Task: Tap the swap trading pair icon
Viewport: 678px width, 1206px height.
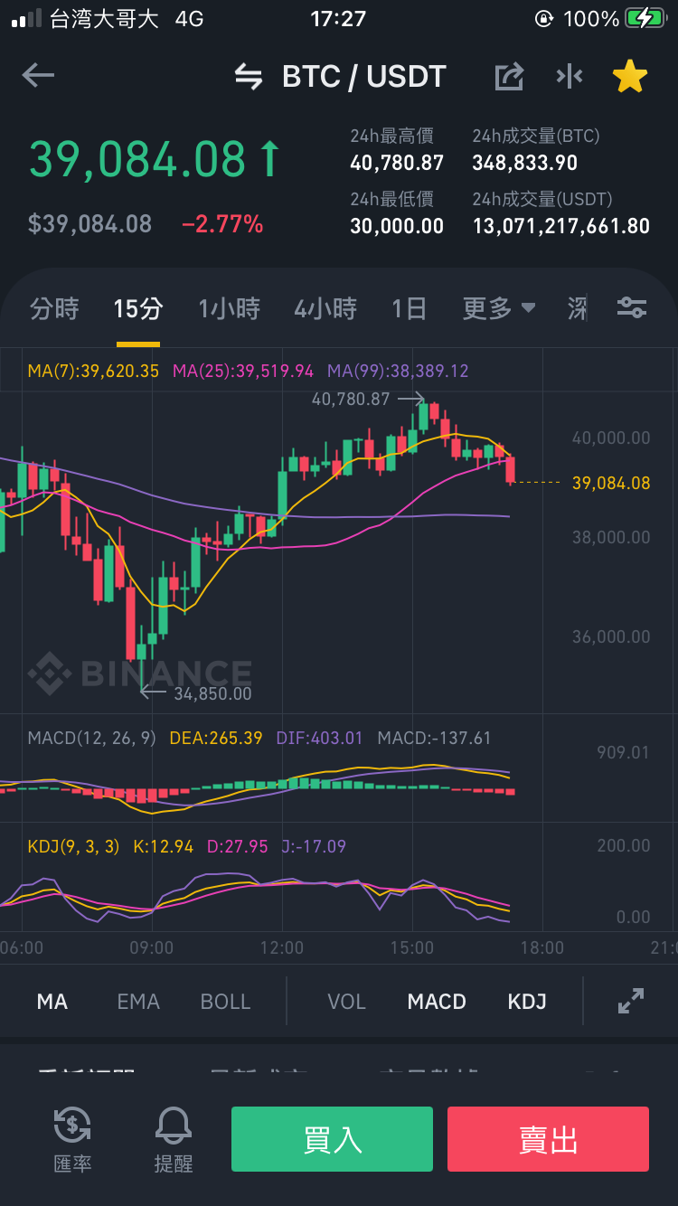Action: (249, 77)
